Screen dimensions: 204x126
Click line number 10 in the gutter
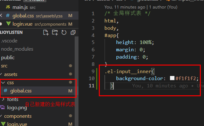92,78
